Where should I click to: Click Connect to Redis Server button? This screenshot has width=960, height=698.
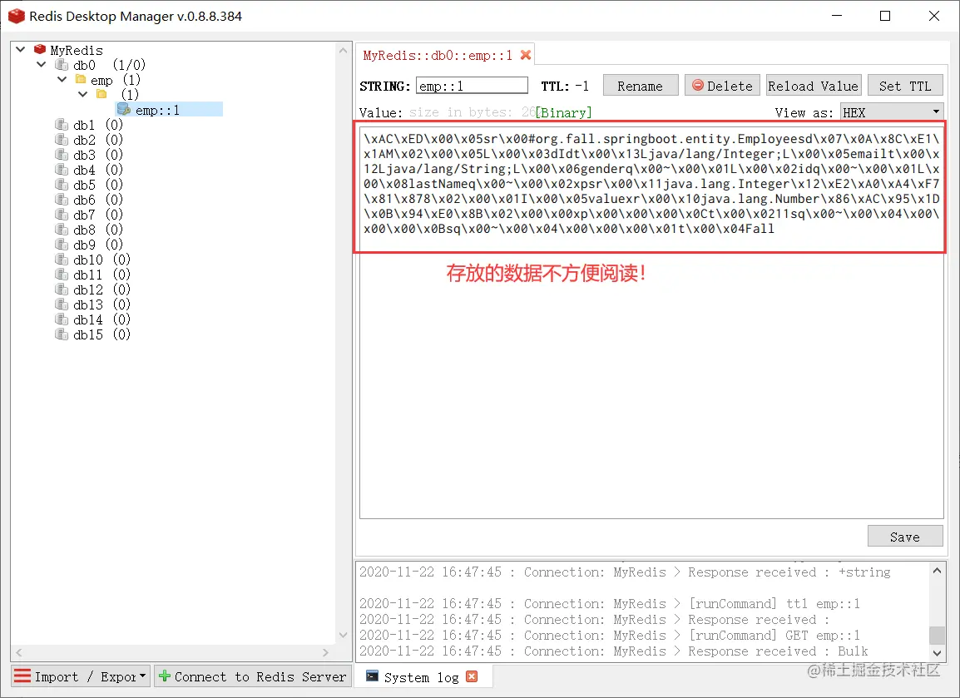coord(251,676)
